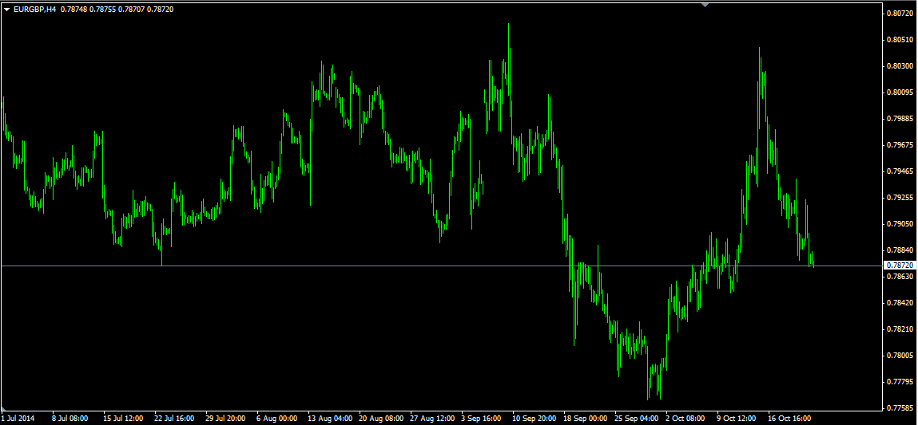Click the 18 Sep 00:00 time axis label
Screen dimensions: 918x425
586,419
